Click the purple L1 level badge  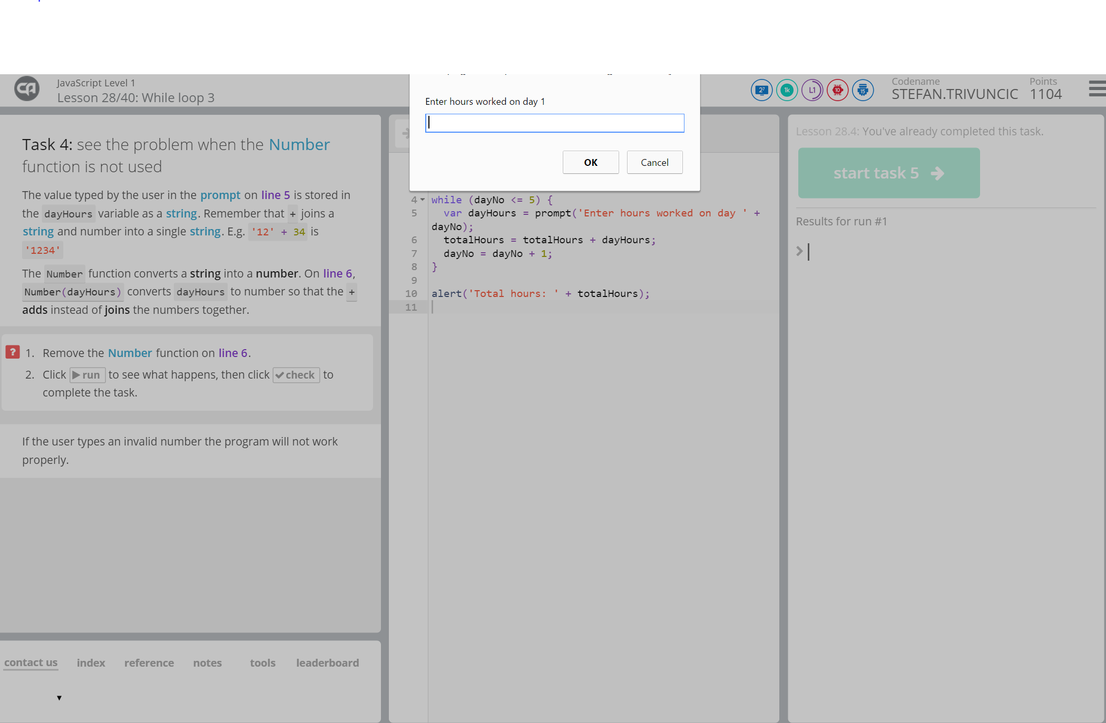(x=812, y=90)
